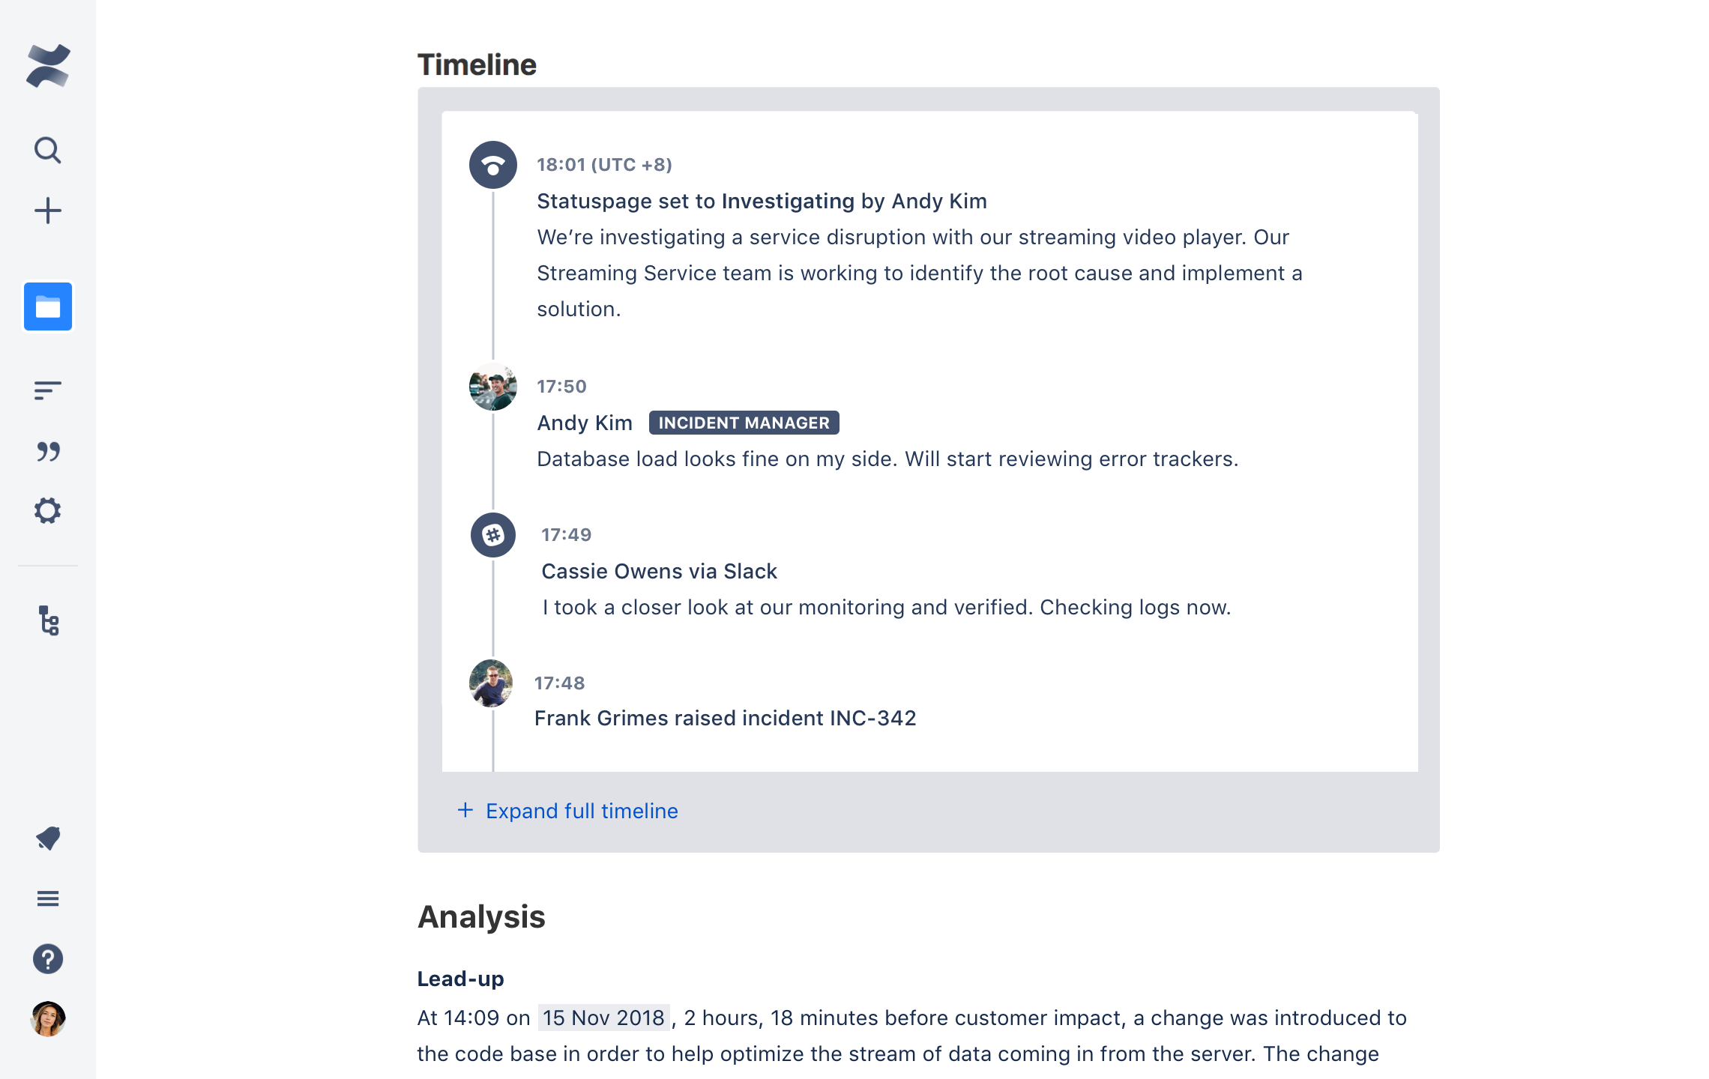
Task: Click the notifications megaphone icon
Action: (48, 838)
